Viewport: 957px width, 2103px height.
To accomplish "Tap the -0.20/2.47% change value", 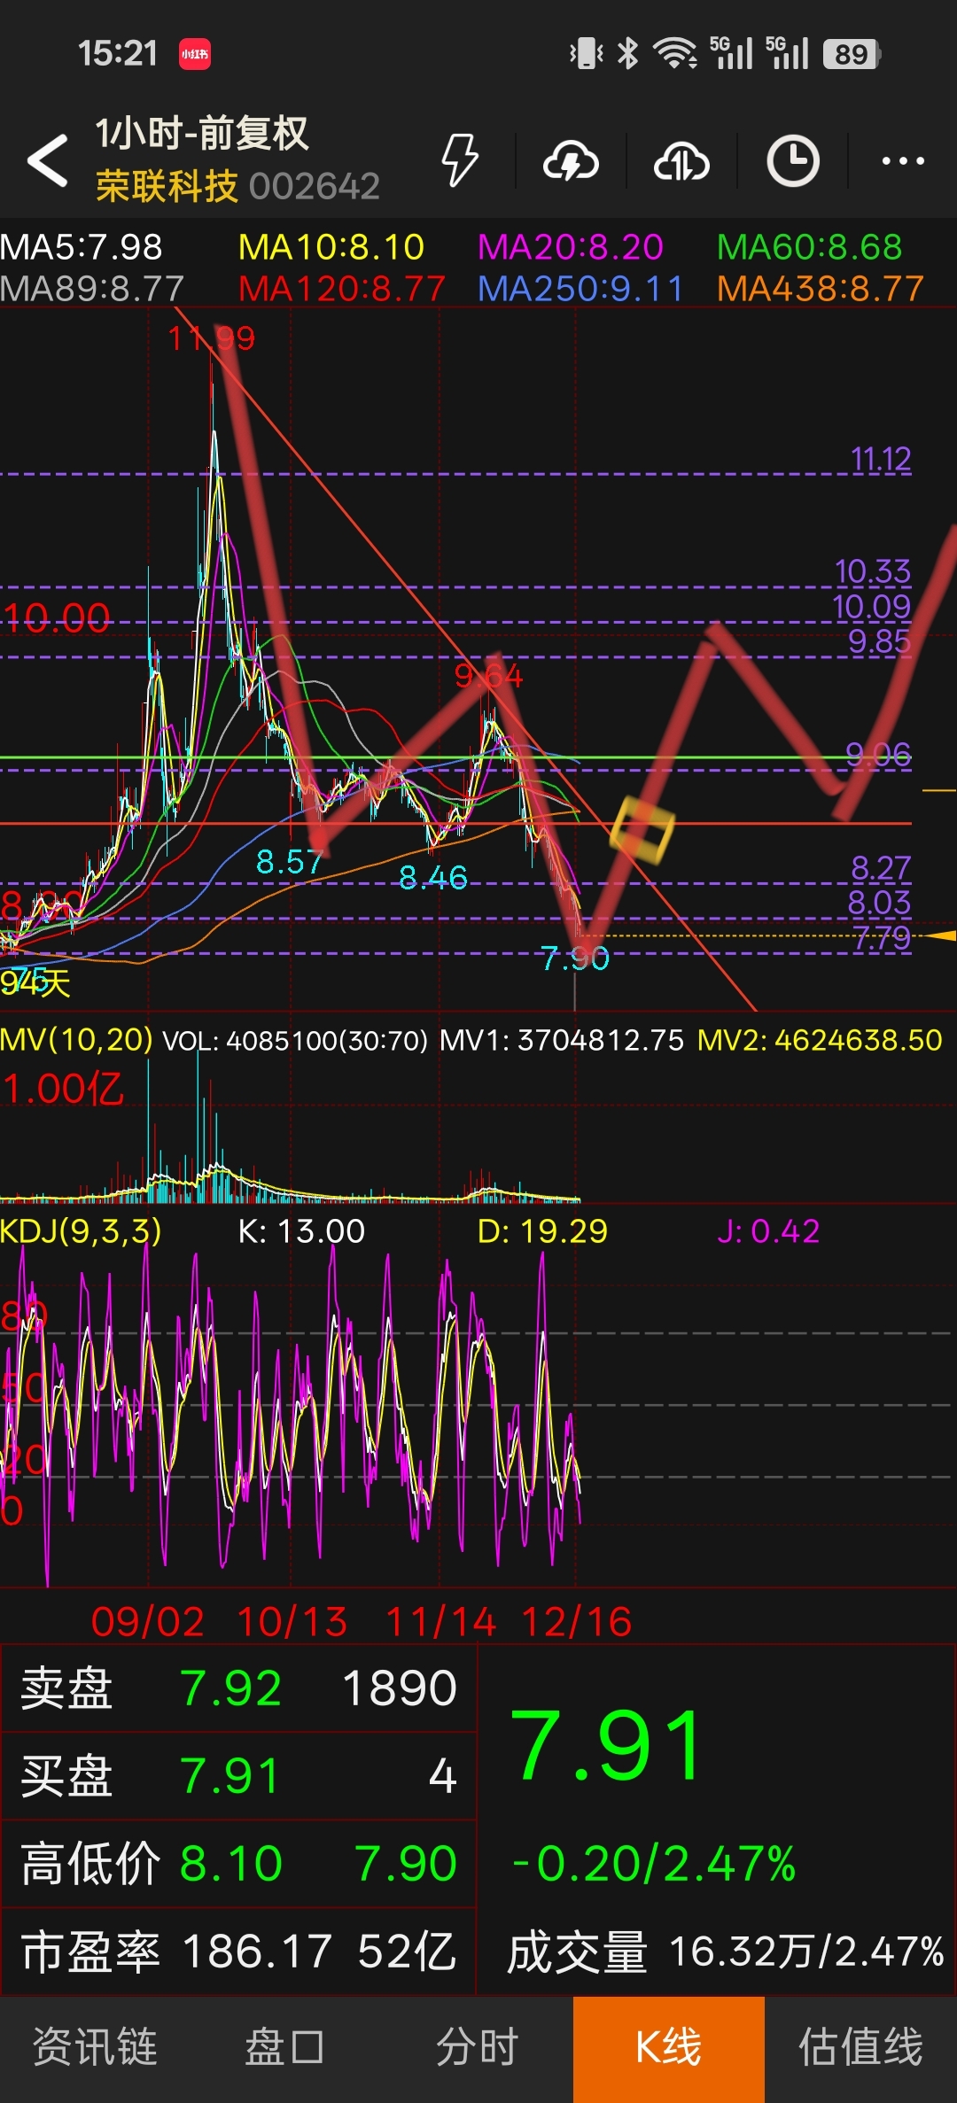I will click(654, 1863).
